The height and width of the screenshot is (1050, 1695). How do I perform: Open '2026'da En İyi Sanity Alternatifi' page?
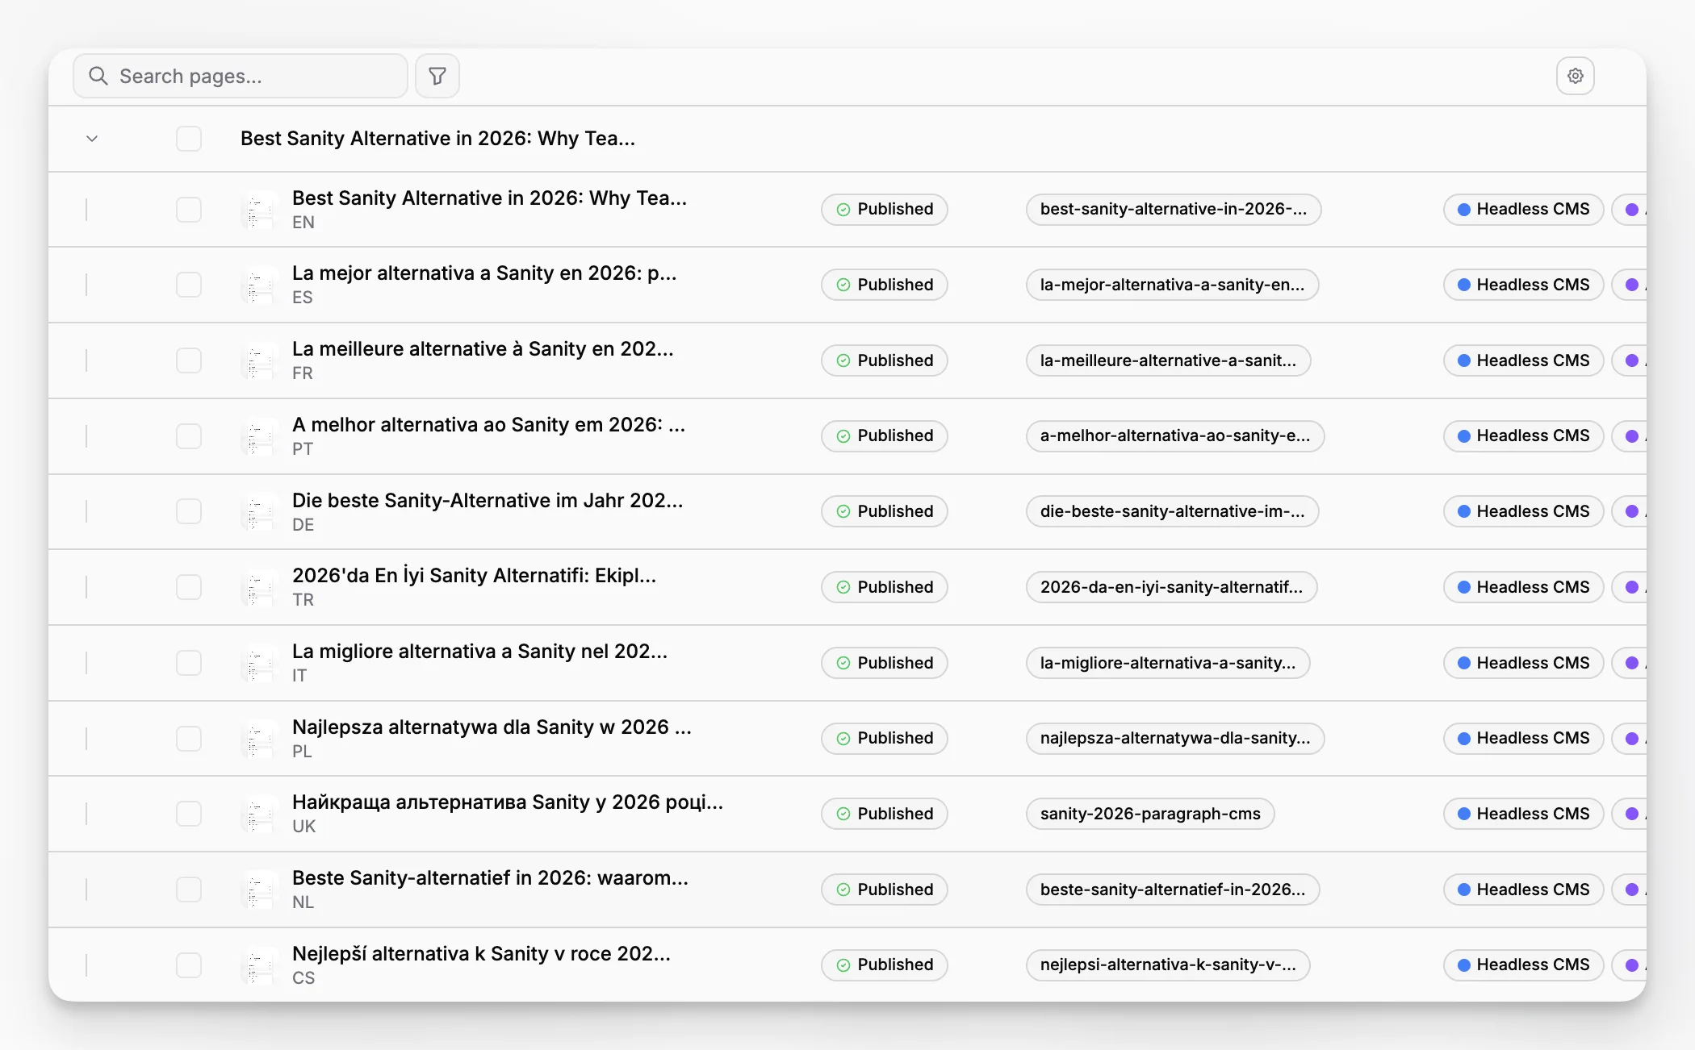pos(474,576)
